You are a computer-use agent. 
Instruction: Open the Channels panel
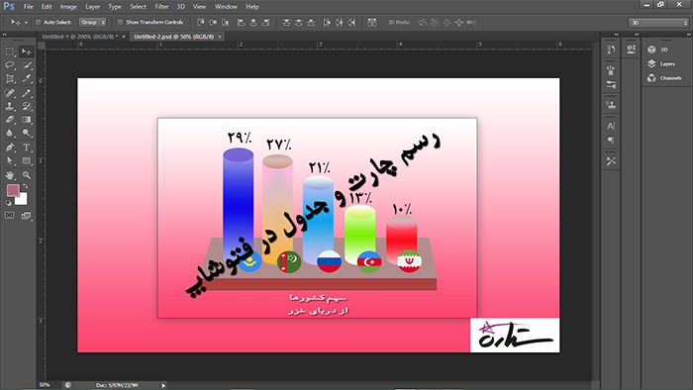click(664, 78)
